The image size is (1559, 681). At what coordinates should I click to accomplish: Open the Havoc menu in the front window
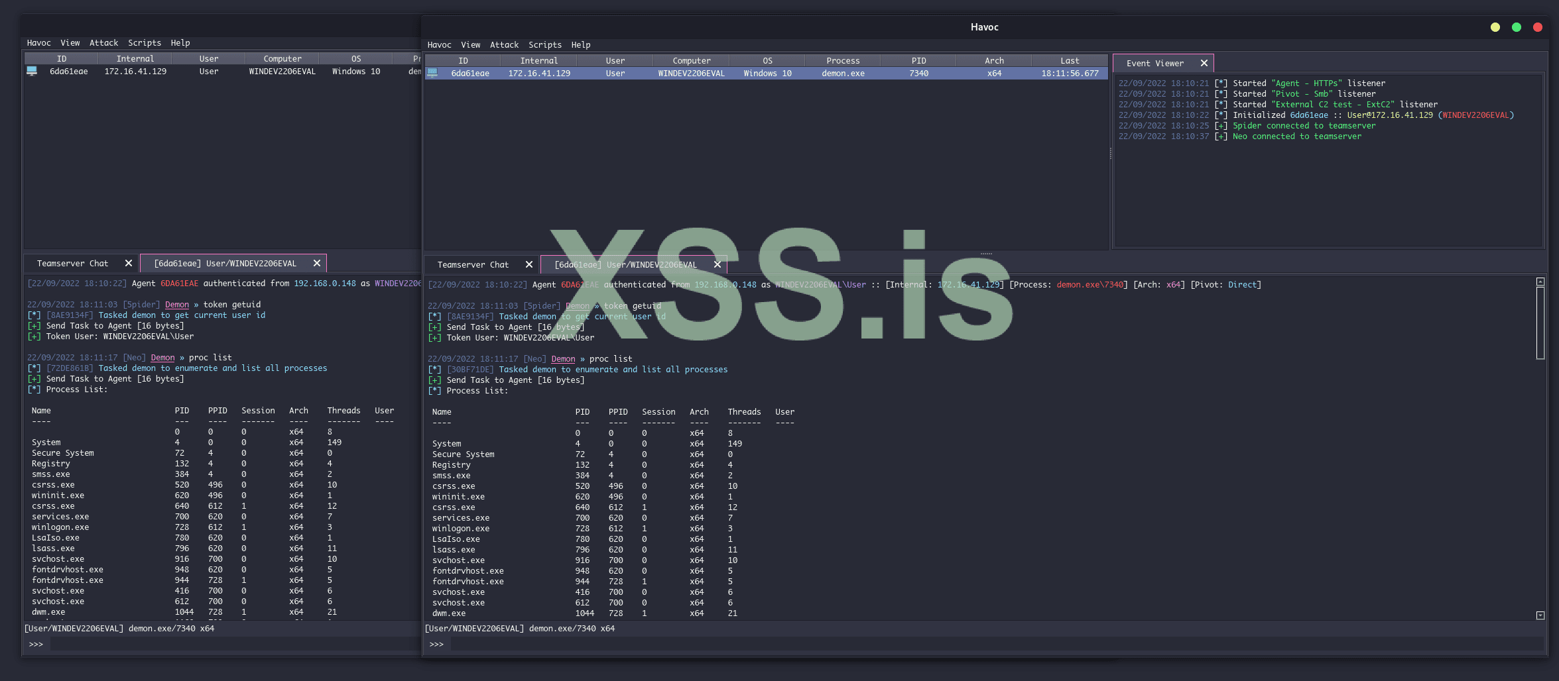(439, 45)
